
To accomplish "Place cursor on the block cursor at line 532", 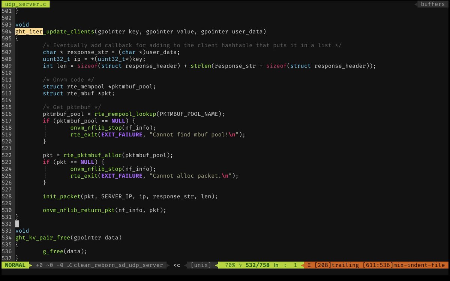I will (17, 224).
